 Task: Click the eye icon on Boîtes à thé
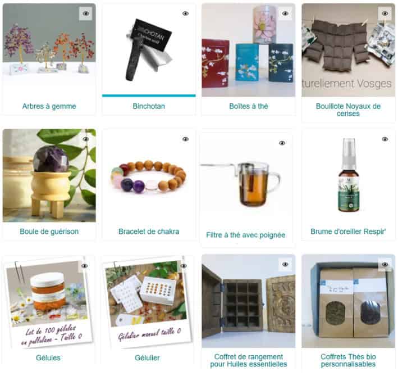285,13
